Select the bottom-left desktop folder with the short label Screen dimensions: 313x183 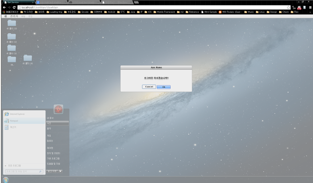tap(12, 60)
